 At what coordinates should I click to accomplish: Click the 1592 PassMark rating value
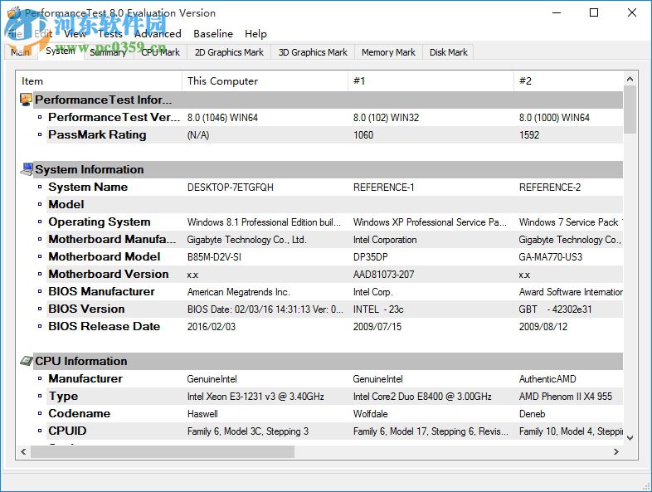coord(529,135)
